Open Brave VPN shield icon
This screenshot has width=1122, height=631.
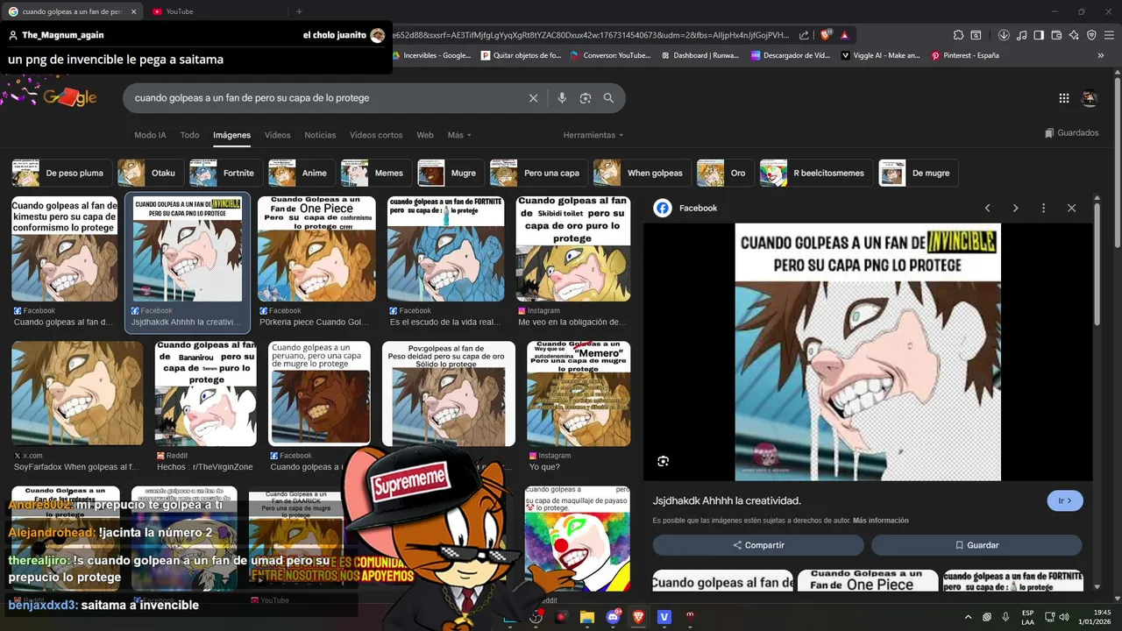pyautogui.click(x=1091, y=35)
